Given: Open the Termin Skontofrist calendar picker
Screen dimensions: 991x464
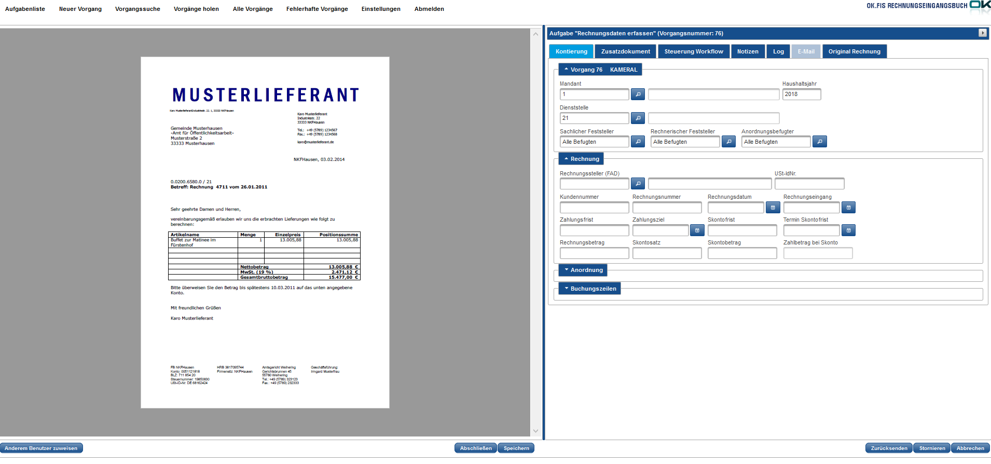Looking at the screenshot, I should coord(848,230).
